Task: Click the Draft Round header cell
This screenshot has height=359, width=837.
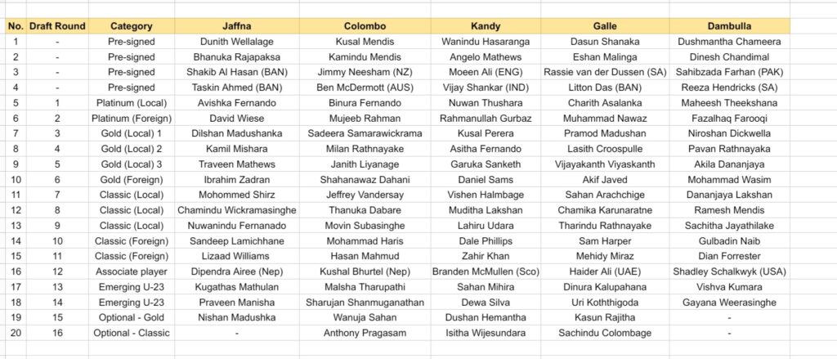Action: [58, 25]
